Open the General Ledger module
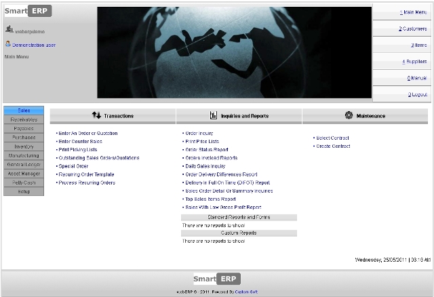 point(24,165)
